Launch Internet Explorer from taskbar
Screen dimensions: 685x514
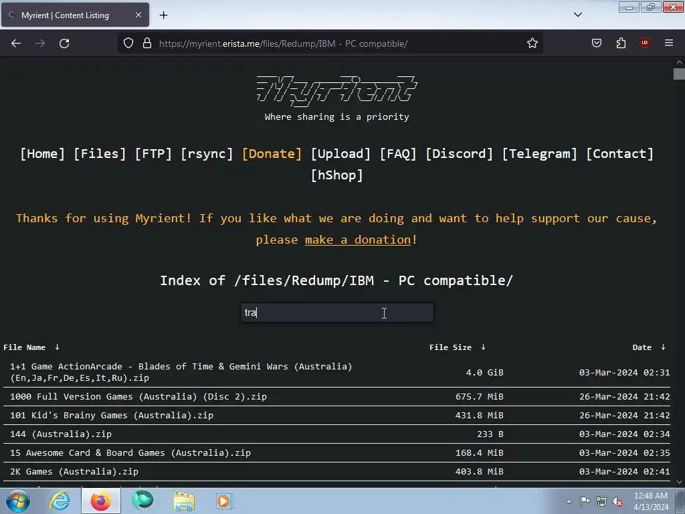click(60, 501)
